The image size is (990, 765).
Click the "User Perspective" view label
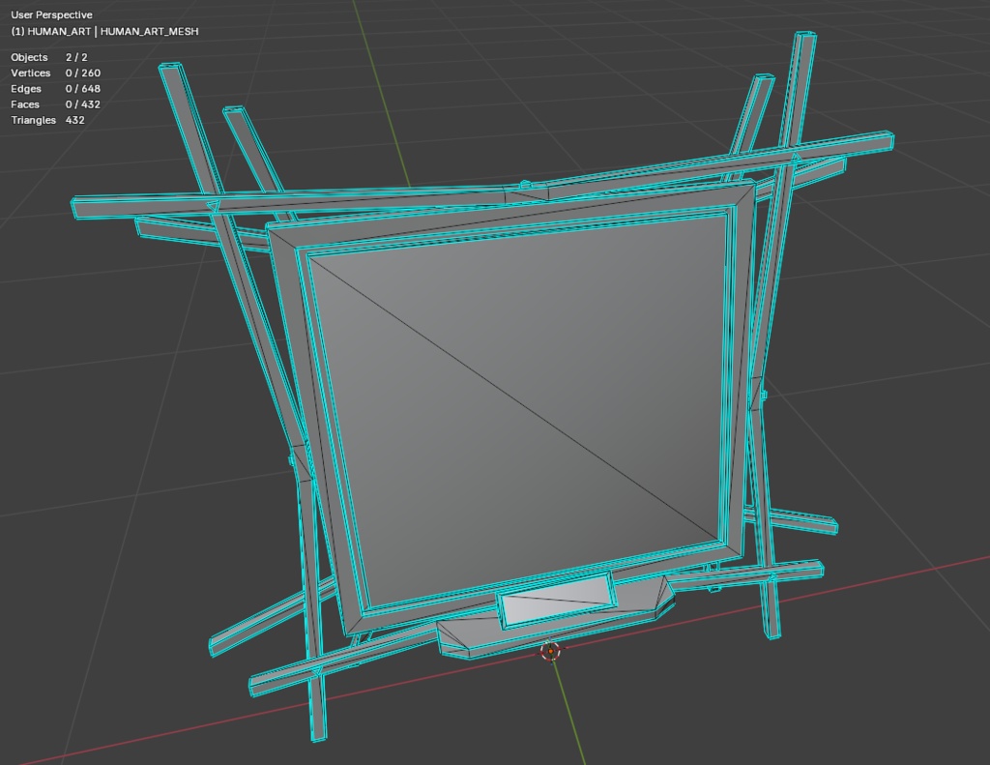(x=51, y=15)
